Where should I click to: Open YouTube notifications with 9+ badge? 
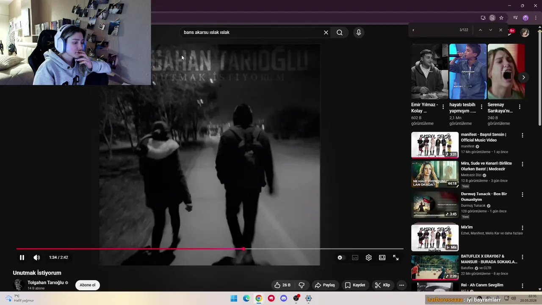511,31
